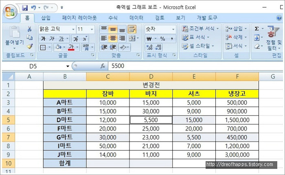The height and width of the screenshot is (175, 285).
Task: Click the Clear eraser icon
Action: 256,46
